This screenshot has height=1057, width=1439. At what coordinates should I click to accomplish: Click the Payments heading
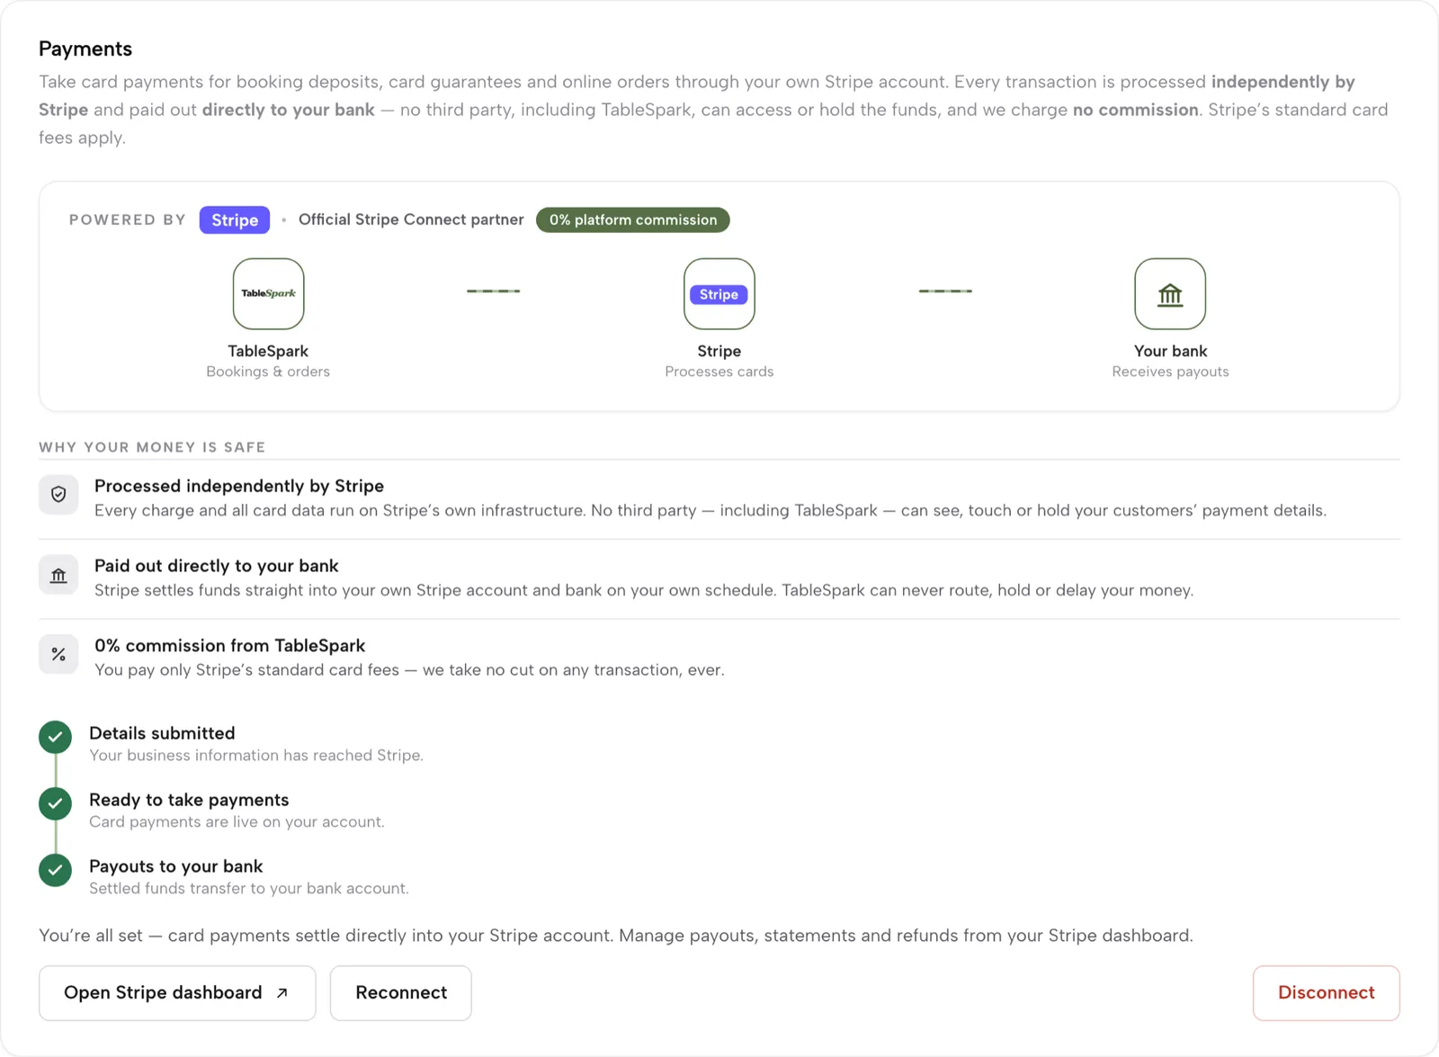click(x=85, y=49)
